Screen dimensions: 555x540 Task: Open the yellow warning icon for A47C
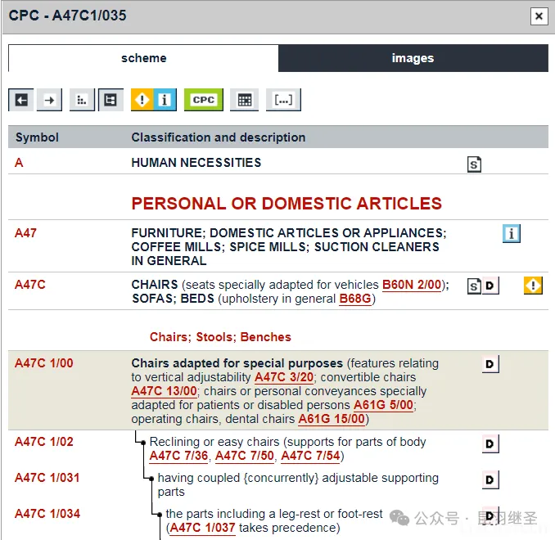[533, 286]
